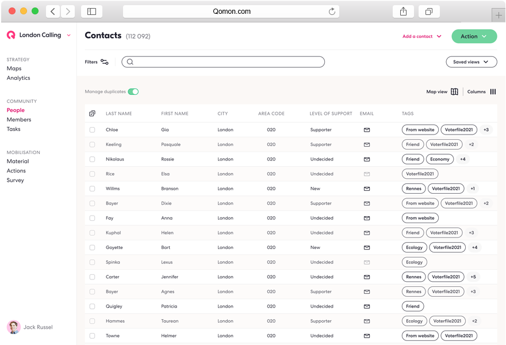The image size is (506, 345).
Task: Open Analytics in the sidebar
Action: (x=18, y=78)
